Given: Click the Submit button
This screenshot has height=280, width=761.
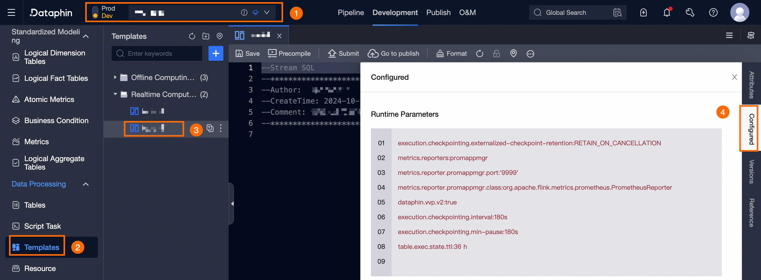Looking at the screenshot, I should pyautogui.click(x=343, y=54).
